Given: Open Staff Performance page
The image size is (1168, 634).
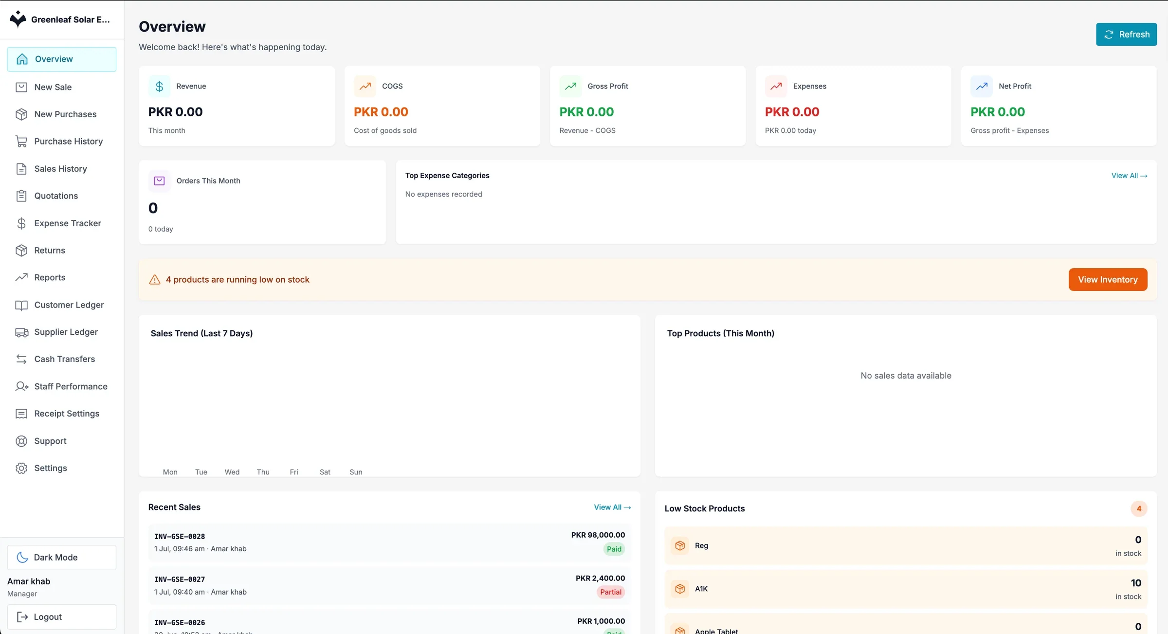Looking at the screenshot, I should pos(62,386).
